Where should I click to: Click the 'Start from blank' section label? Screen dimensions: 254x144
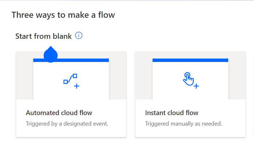coord(44,36)
